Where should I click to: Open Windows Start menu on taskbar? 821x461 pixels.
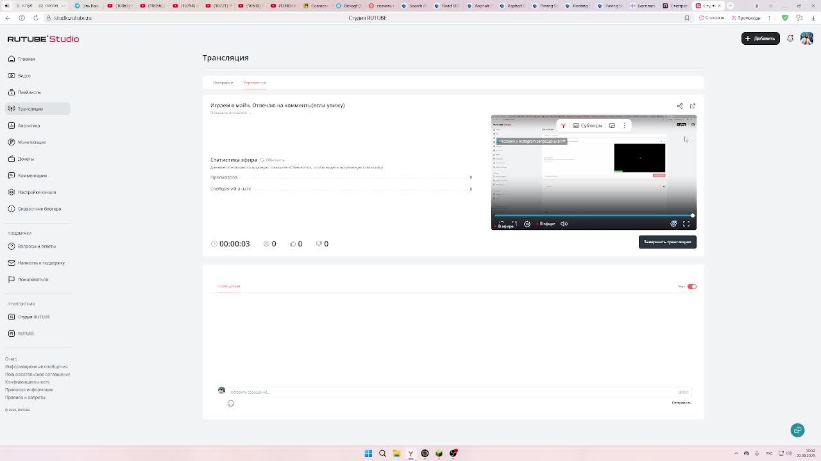pos(368,453)
